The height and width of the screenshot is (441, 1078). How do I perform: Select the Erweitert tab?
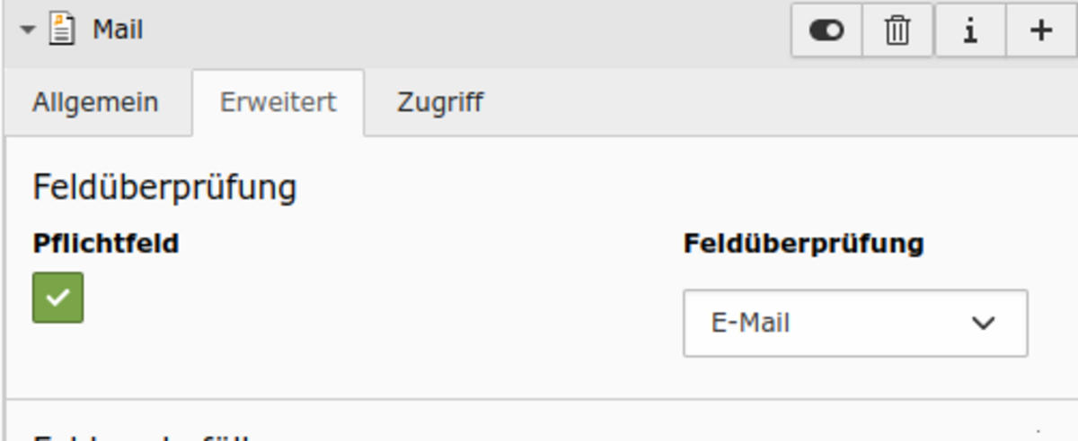(x=278, y=102)
